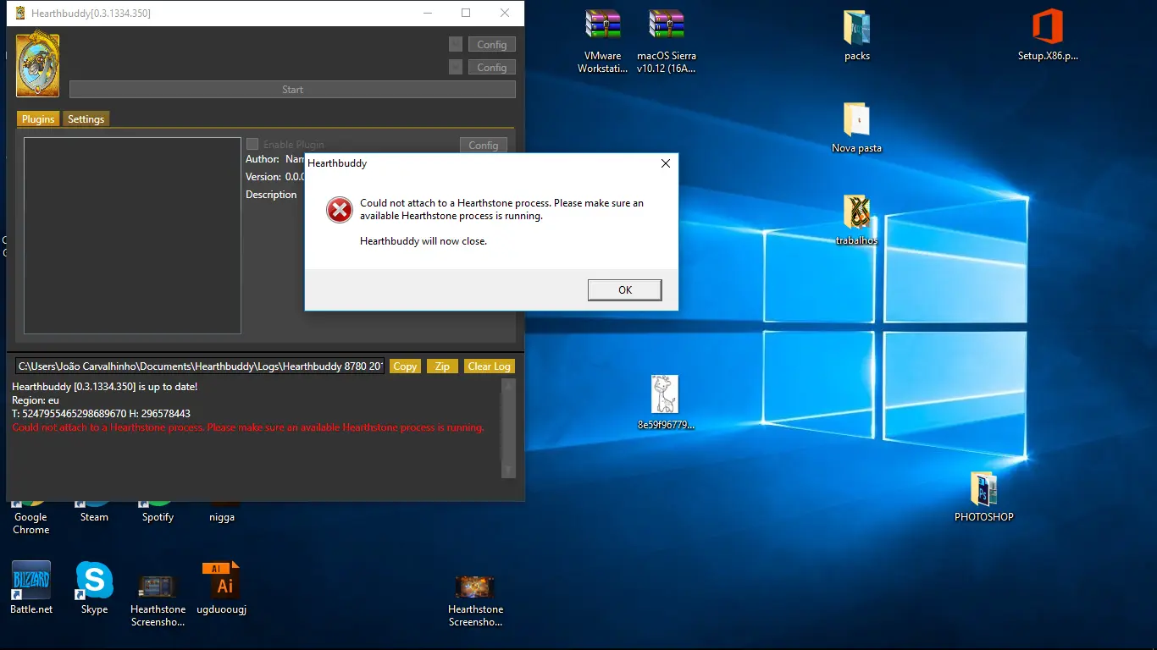Viewport: 1157px width, 650px height.
Task: Click the small button left of second Config
Action: (x=456, y=67)
